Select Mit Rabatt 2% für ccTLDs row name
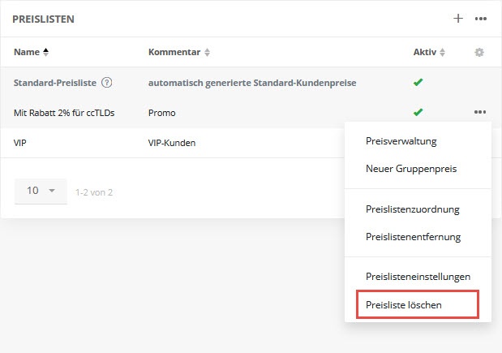The height and width of the screenshot is (353, 502). click(64, 113)
